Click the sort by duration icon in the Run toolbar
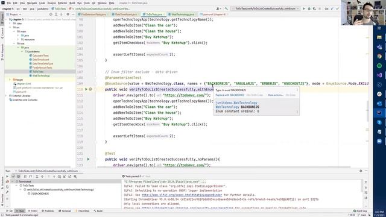This screenshot has width=386, height=217. pyautogui.click(x=31, y=177)
